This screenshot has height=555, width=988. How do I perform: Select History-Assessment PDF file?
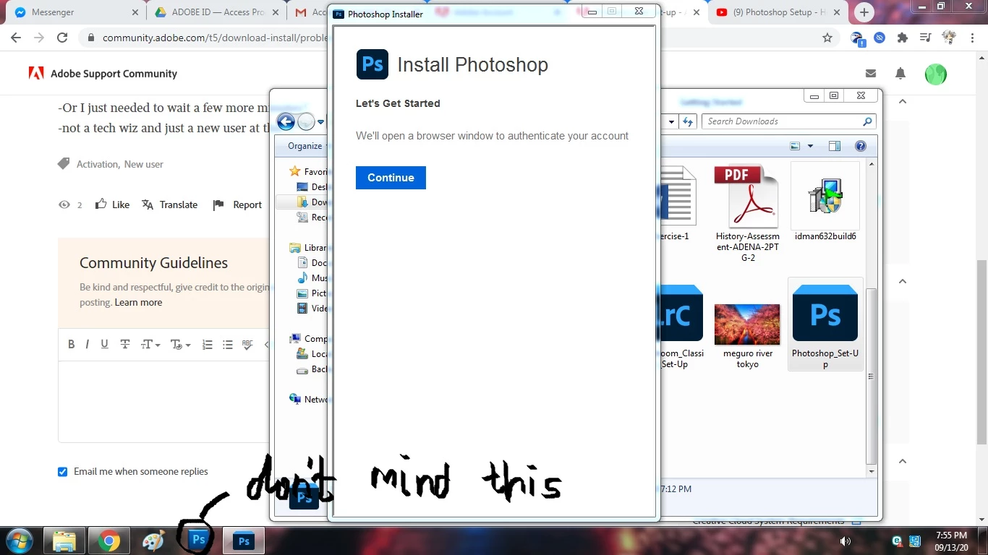(747, 213)
